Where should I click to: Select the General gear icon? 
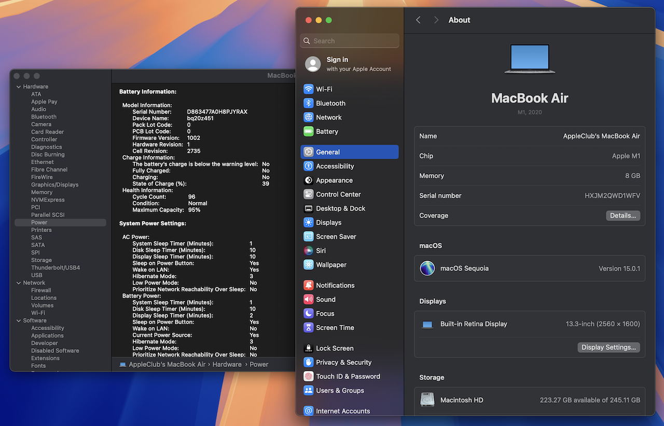tap(309, 152)
